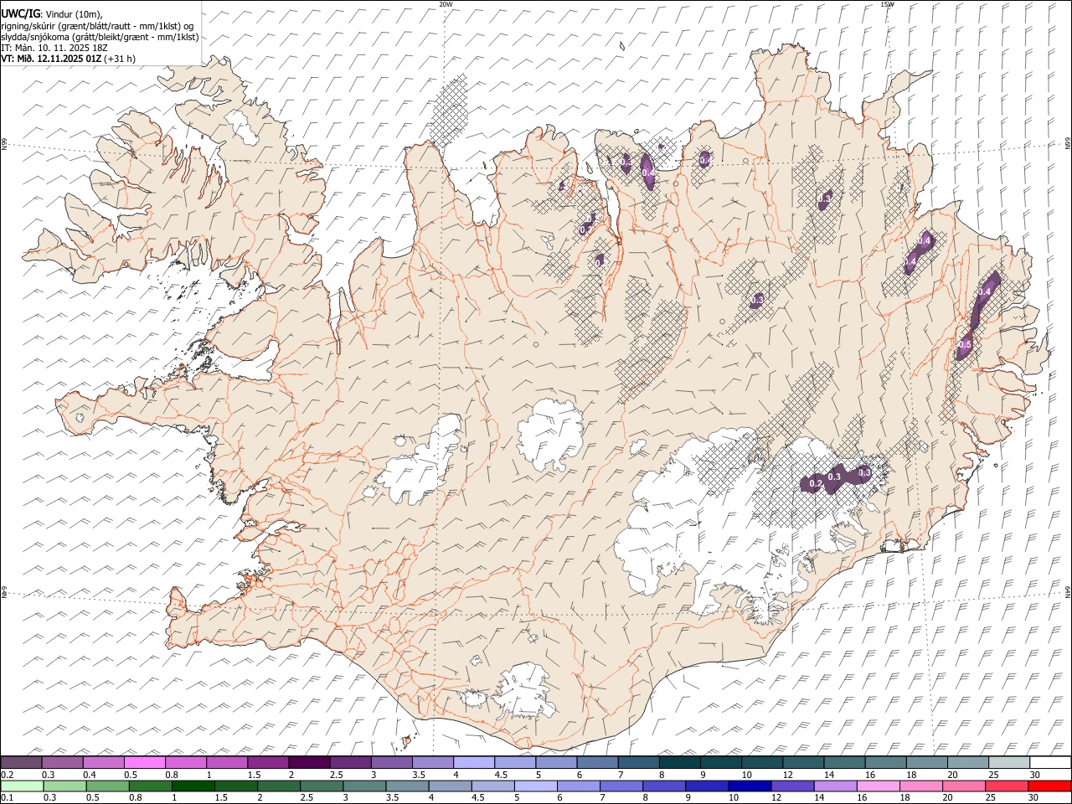Screen dimensions: 1072x804
Task: Click the "4.5" label in the upper legend row
Action: (501, 776)
